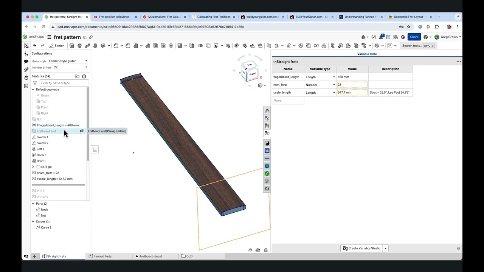Collapse the Curves (1) section

pos(33,221)
